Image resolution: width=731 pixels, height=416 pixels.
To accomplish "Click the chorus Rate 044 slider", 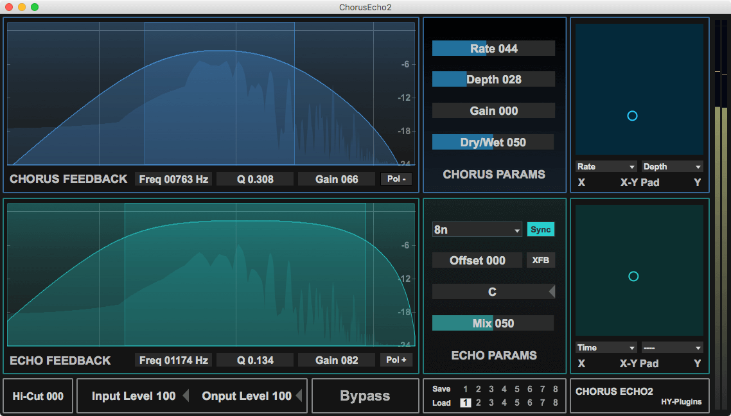I will click(493, 49).
